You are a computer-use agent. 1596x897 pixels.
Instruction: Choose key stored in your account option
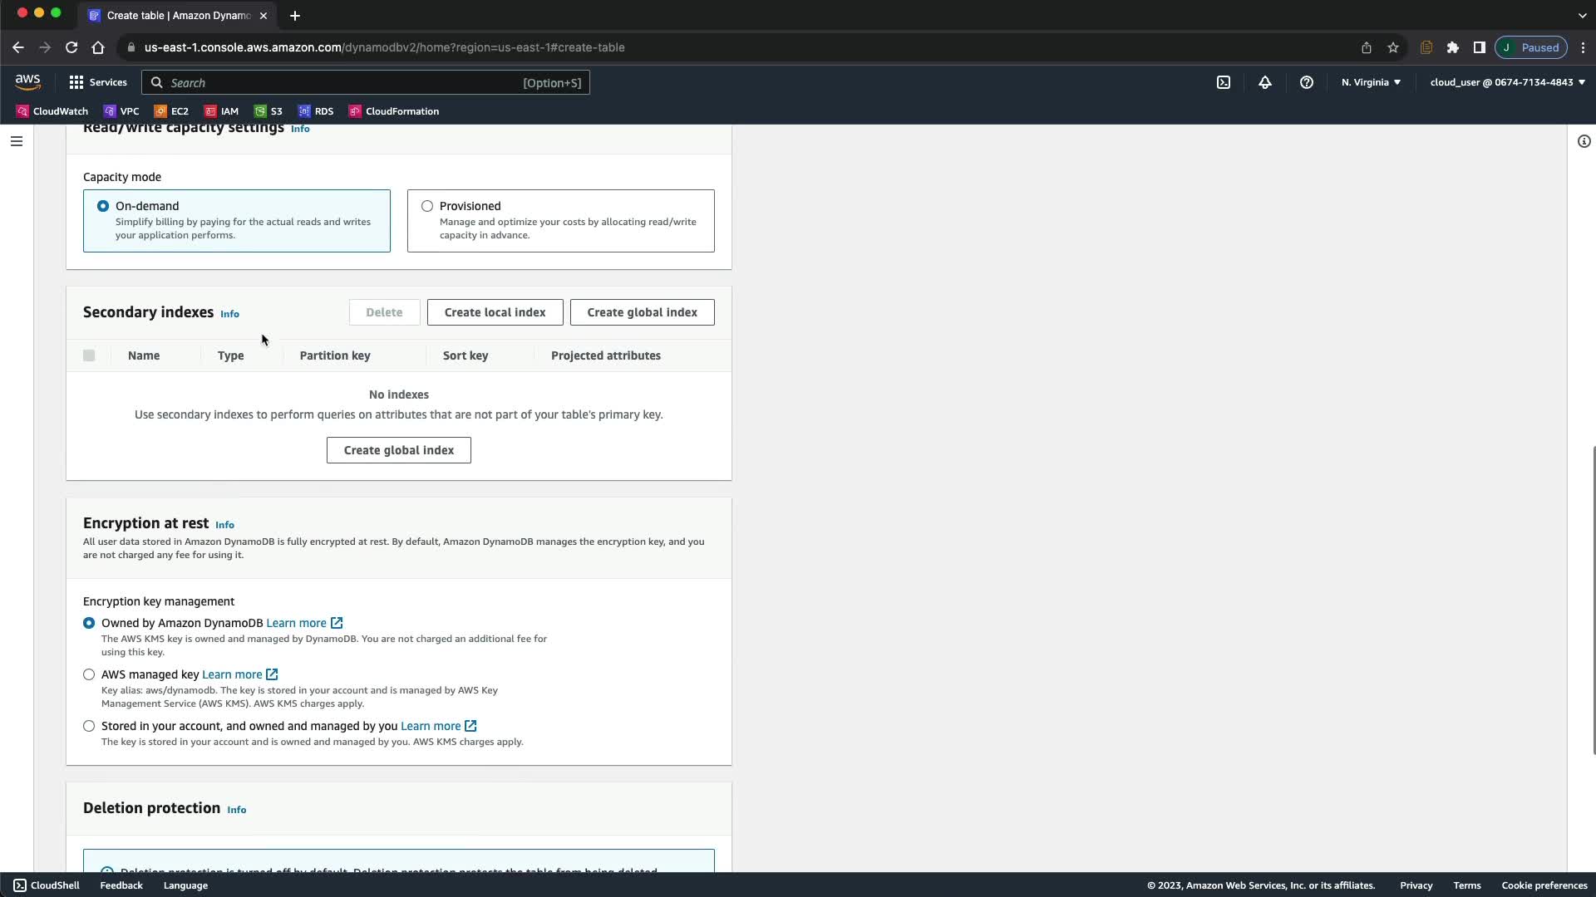89,726
